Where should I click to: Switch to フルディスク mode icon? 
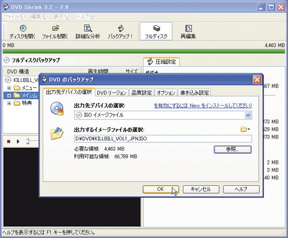click(156, 28)
